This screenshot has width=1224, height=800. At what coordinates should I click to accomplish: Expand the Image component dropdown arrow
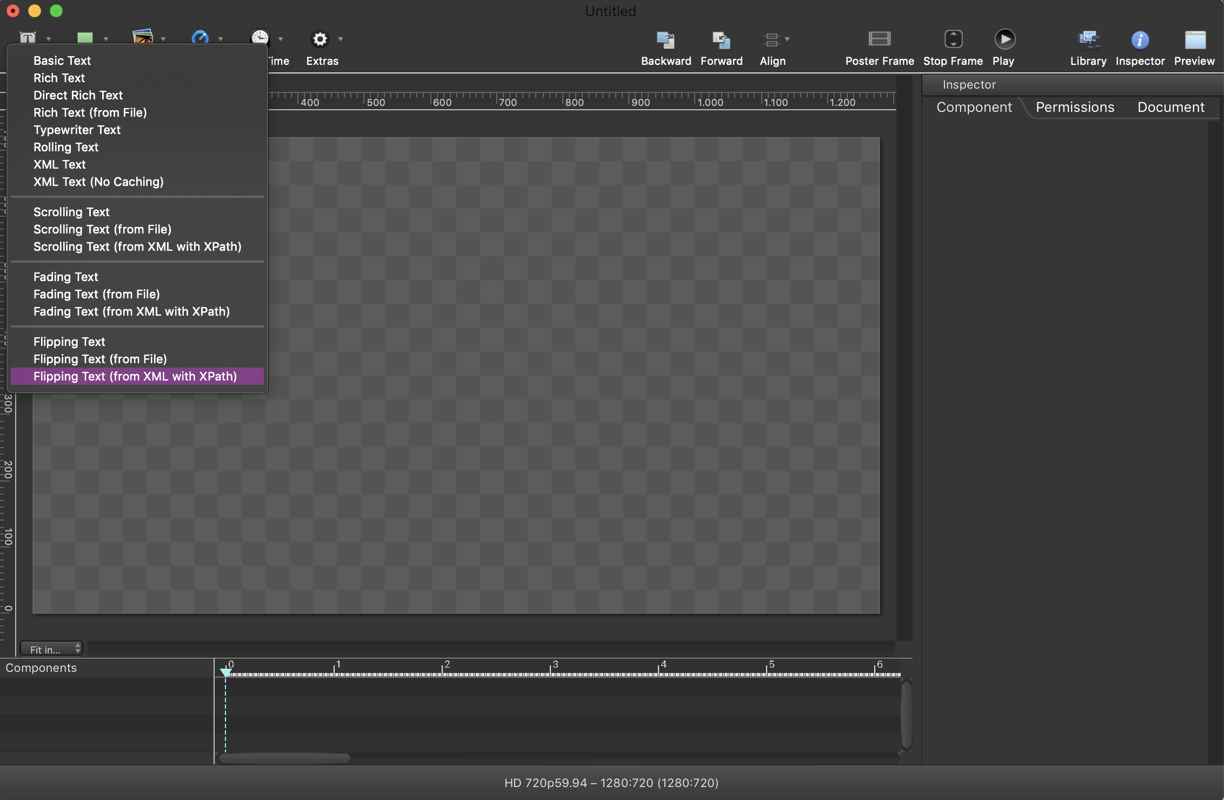(163, 39)
